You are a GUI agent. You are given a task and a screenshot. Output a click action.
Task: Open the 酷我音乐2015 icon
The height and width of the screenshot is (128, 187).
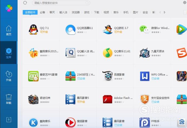pos(33,53)
